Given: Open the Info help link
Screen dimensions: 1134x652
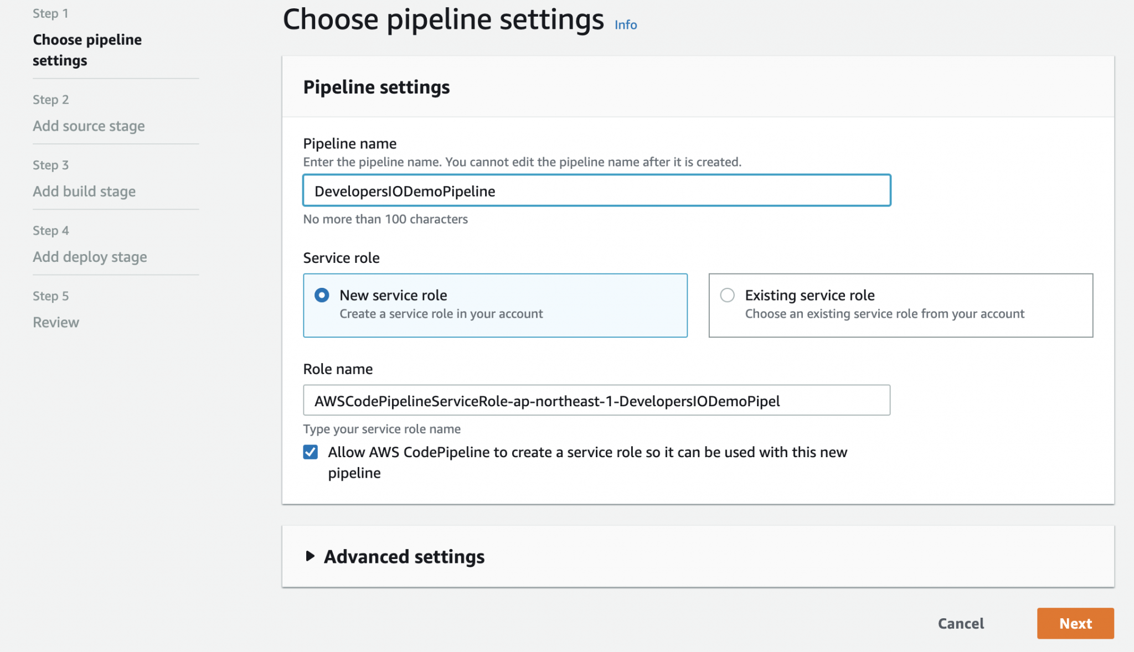Looking at the screenshot, I should [625, 24].
